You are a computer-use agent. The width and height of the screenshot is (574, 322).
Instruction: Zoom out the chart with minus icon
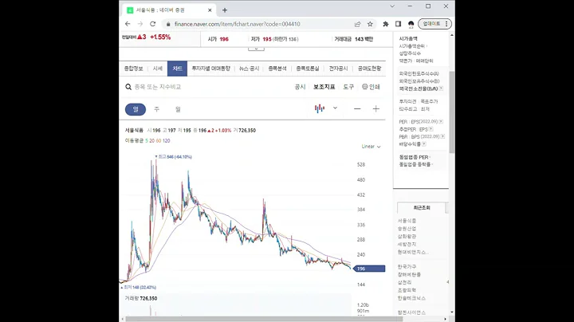pos(357,108)
